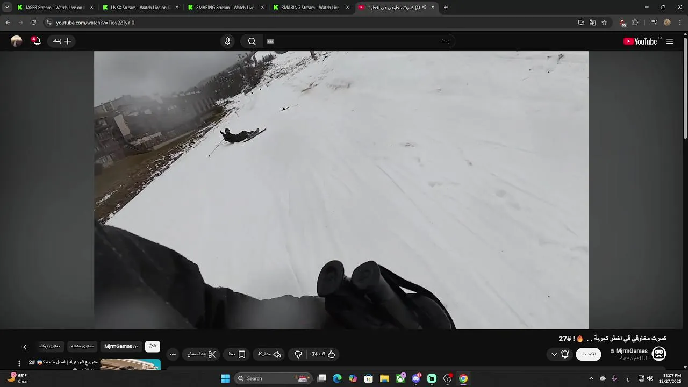
Task: Translate this page icon
Action: (x=592, y=23)
